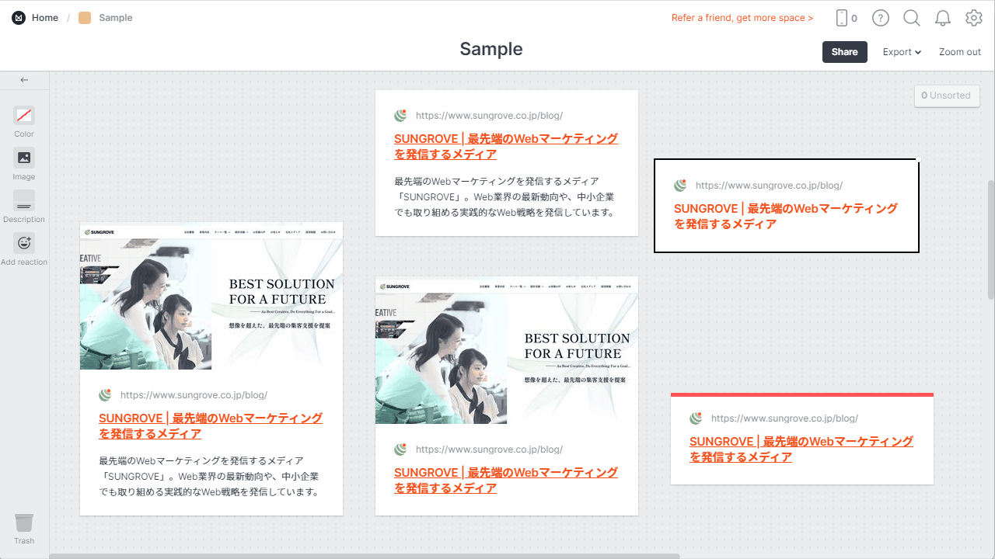Click the description text in the top center card
995x559 pixels.
[x=504, y=196]
